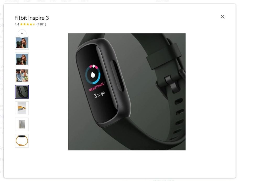Open the thumbnail of two people hugging
This screenshot has width=262, height=181.
point(22,75)
